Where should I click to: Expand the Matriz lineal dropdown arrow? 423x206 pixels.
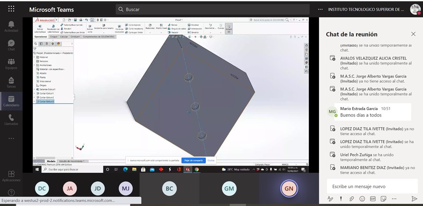[161, 32]
